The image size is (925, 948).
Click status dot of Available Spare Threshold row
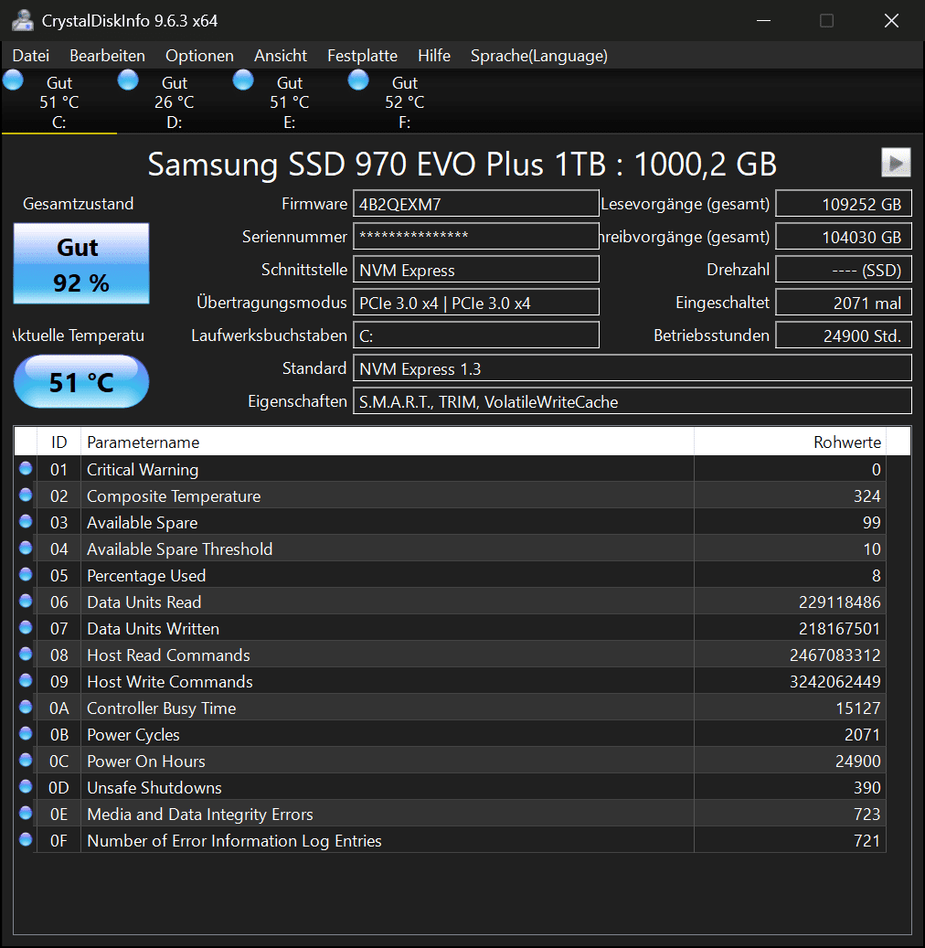(26, 549)
